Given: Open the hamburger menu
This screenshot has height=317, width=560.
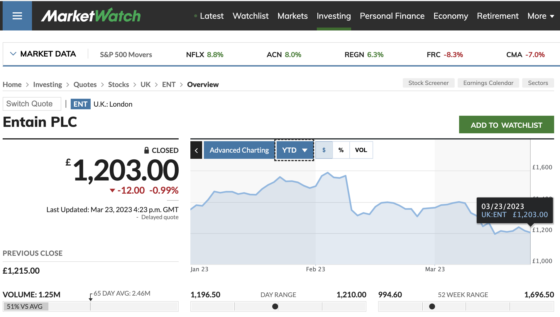Looking at the screenshot, I should [17, 16].
